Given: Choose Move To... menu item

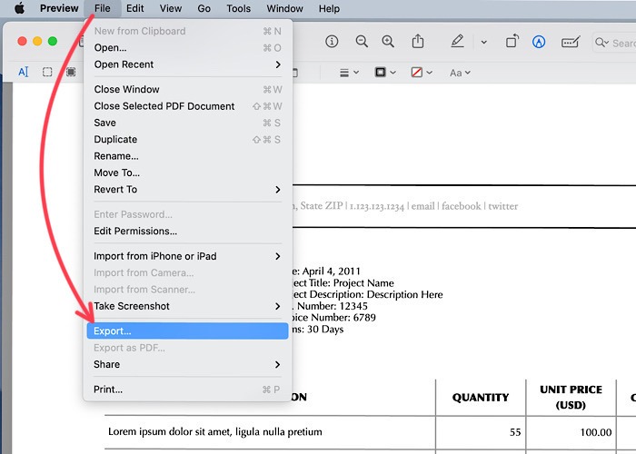Looking at the screenshot, I should coord(187,173).
